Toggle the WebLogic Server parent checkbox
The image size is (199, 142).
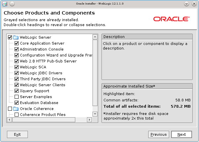click(10, 37)
